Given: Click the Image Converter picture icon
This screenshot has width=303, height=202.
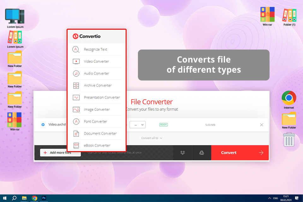Looking at the screenshot, I should [76, 110].
